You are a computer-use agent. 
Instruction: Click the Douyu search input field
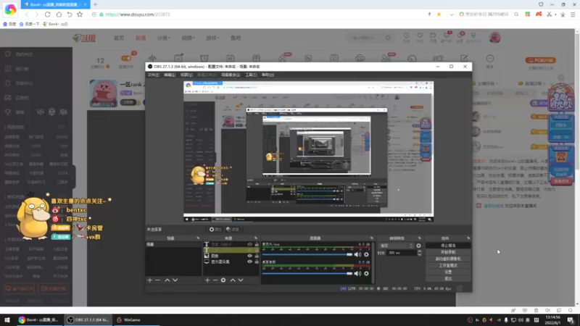tap(365, 38)
